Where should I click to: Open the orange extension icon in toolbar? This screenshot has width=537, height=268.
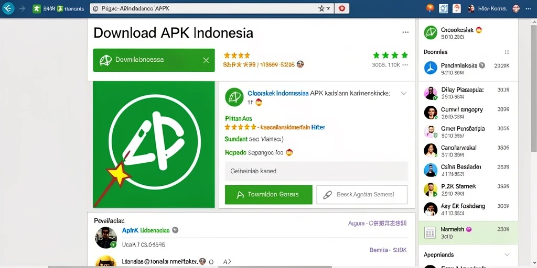point(430,8)
